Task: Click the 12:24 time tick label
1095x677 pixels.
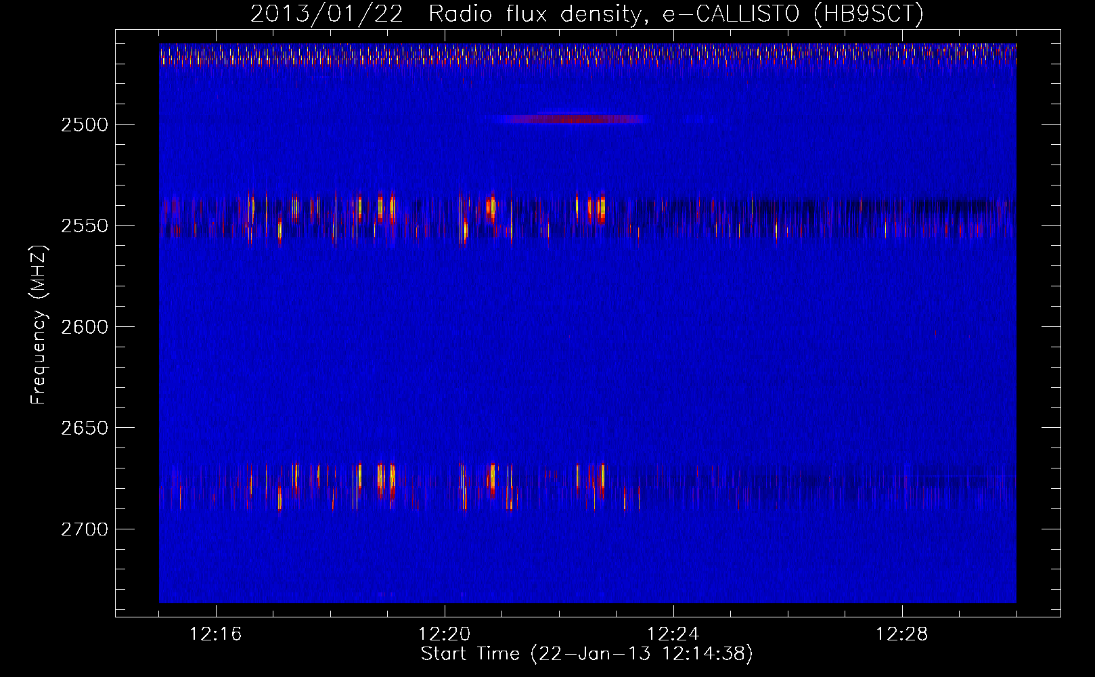Action: tap(673, 634)
